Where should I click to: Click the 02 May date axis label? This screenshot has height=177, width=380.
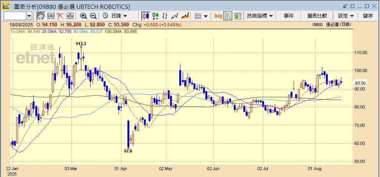point(166,169)
